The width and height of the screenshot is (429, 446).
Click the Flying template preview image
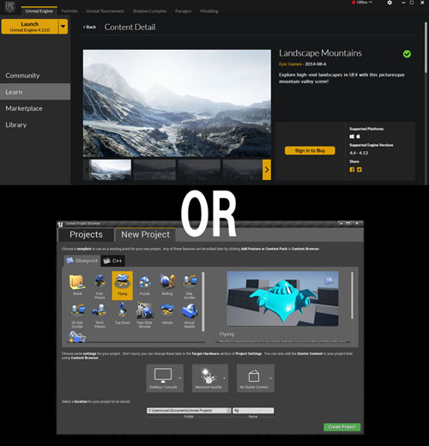282,298
